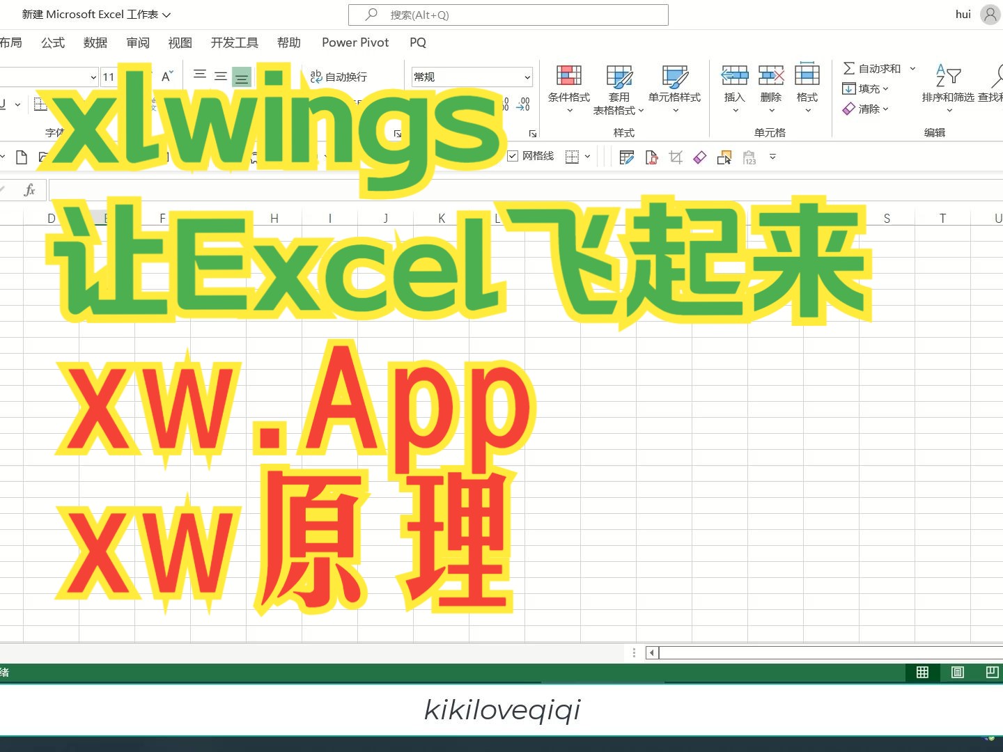Select column H header
Screen dimensions: 1003x752
pos(274,218)
